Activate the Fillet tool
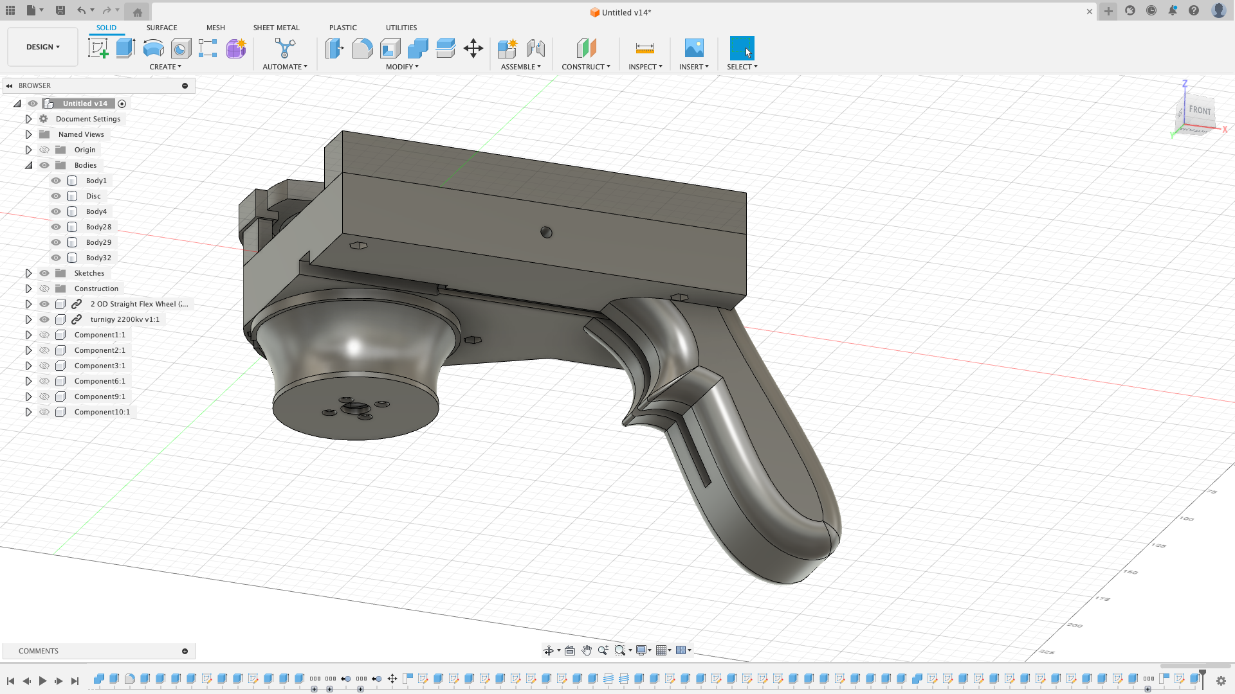1235x694 pixels. point(362,48)
